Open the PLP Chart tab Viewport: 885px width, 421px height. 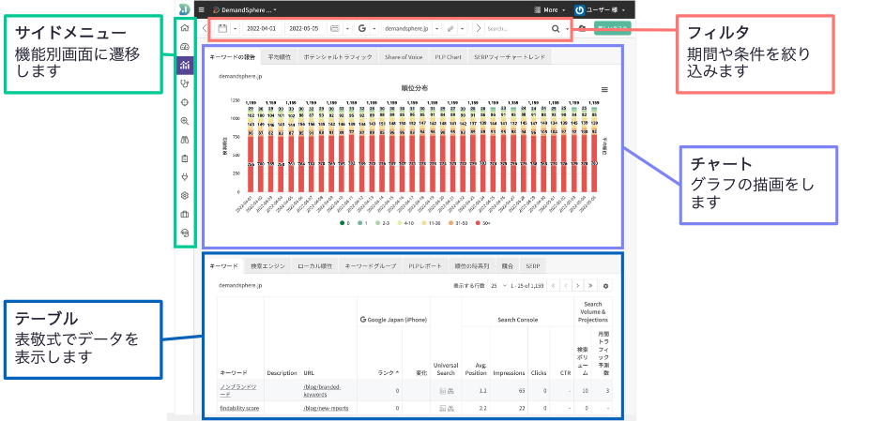pyautogui.click(x=449, y=57)
